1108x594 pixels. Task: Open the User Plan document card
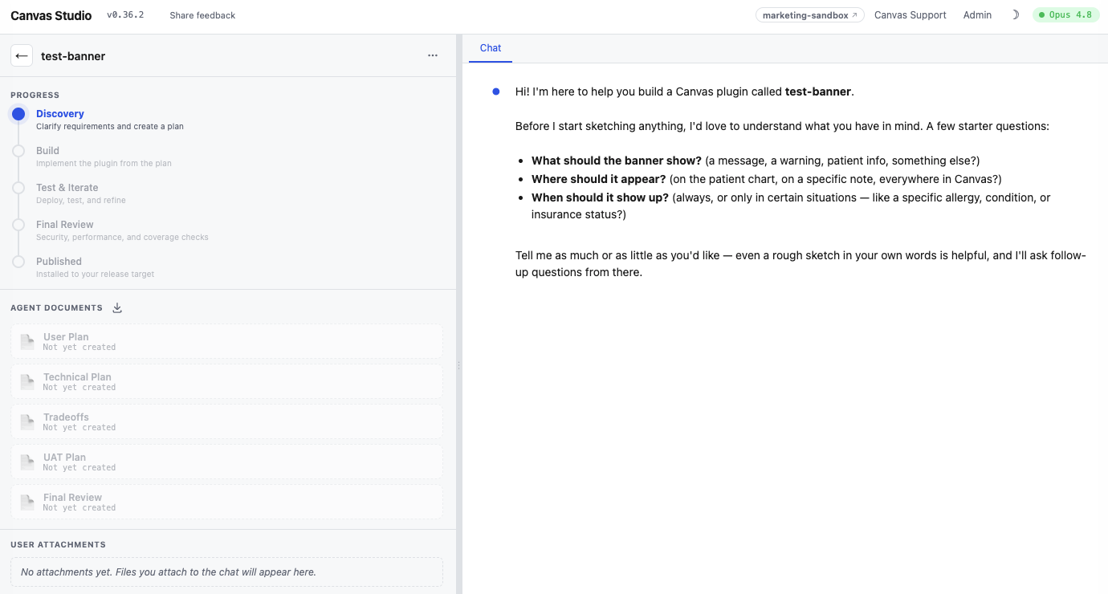point(226,341)
